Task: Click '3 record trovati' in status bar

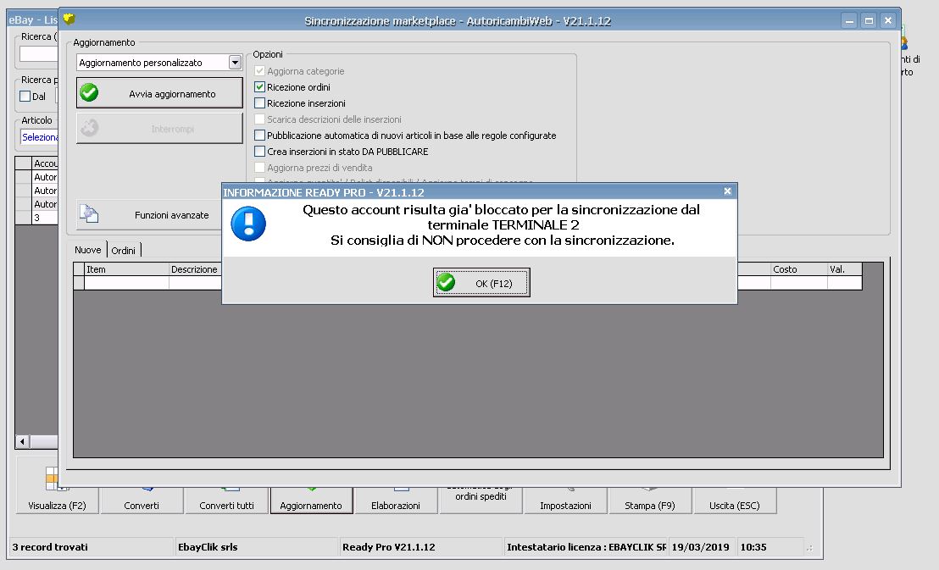Action: pos(50,546)
